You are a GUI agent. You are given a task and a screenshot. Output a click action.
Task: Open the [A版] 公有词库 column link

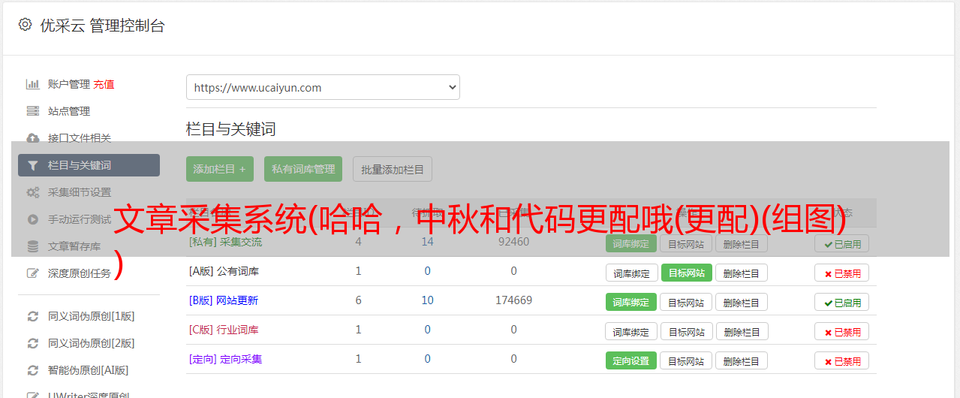(x=224, y=271)
